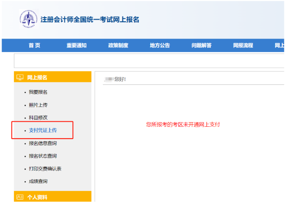Click the ID card icon beside 个人资料
Viewport: 288px width, 207px height.
[x=20, y=197]
